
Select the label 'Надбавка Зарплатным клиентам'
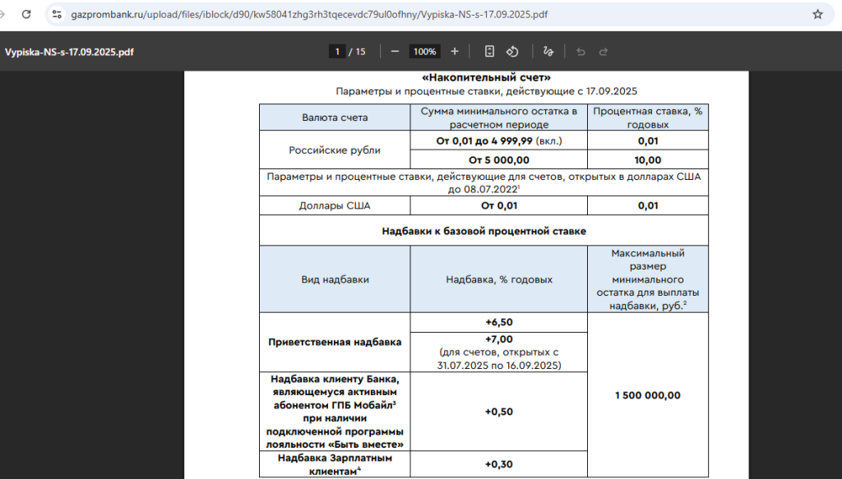pos(335,464)
